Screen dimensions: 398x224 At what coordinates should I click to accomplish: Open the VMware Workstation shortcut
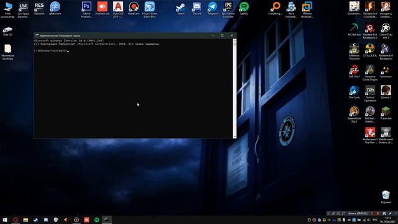click(307, 9)
